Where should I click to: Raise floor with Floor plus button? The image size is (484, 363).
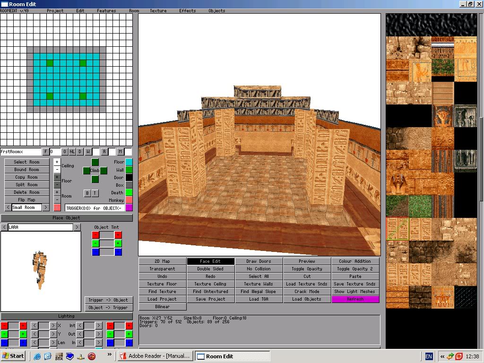click(57, 177)
